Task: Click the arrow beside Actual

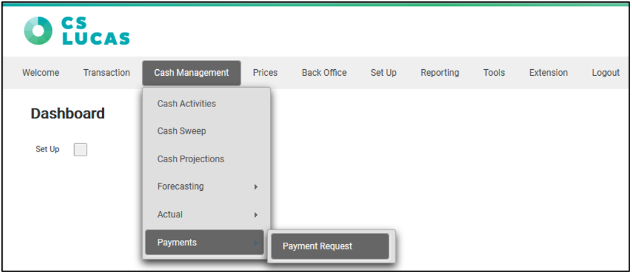Action: [x=255, y=215]
